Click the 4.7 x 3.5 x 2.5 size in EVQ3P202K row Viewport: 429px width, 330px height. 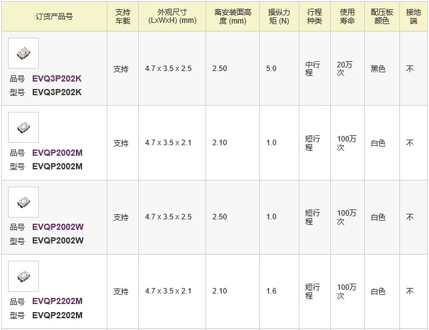click(x=169, y=69)
